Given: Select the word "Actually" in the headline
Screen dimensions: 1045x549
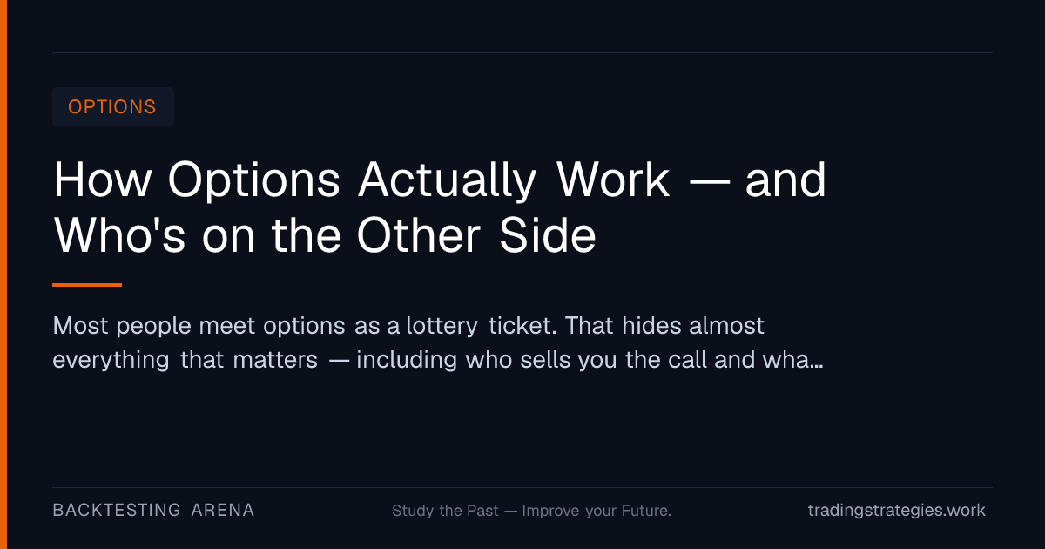Looking at the screenshot, I should pos(447,181).
